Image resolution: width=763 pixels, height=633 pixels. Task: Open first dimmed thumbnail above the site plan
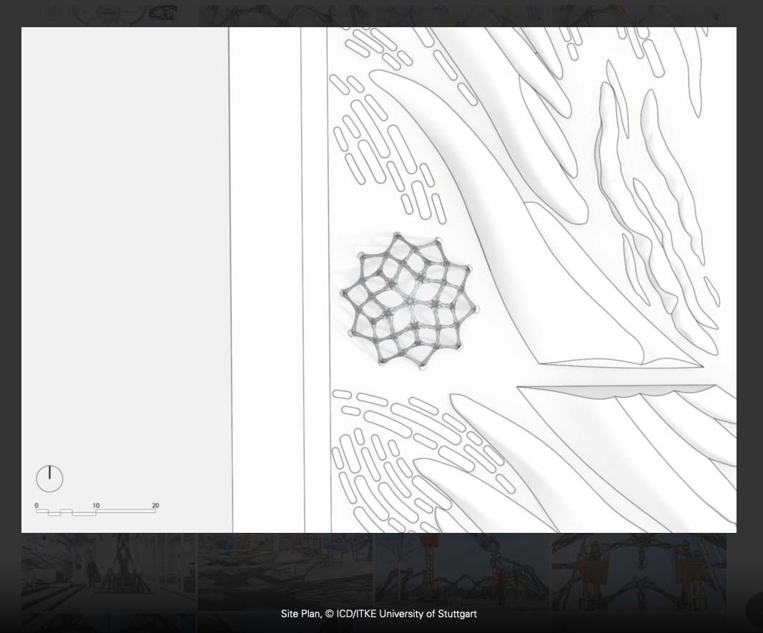(108, 14)
